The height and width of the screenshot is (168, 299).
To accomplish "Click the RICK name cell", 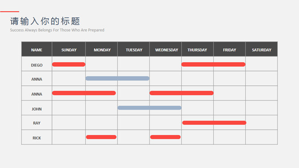I will click(x=37, y=137).
